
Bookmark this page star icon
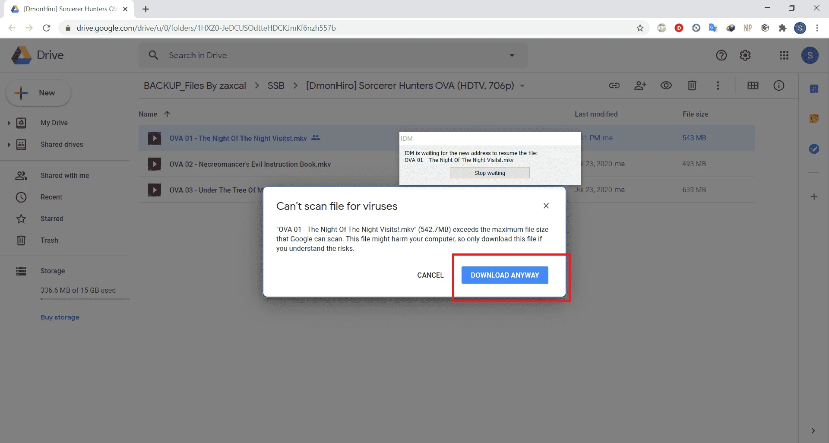tap(640, 28)
